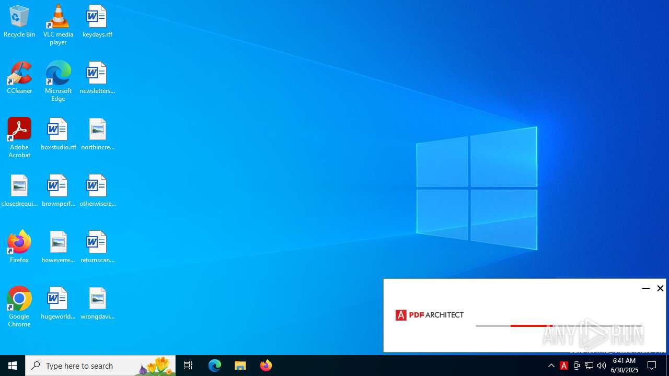Select the returnscan document icon
This screenshot has height=376, width=669.
97,248
